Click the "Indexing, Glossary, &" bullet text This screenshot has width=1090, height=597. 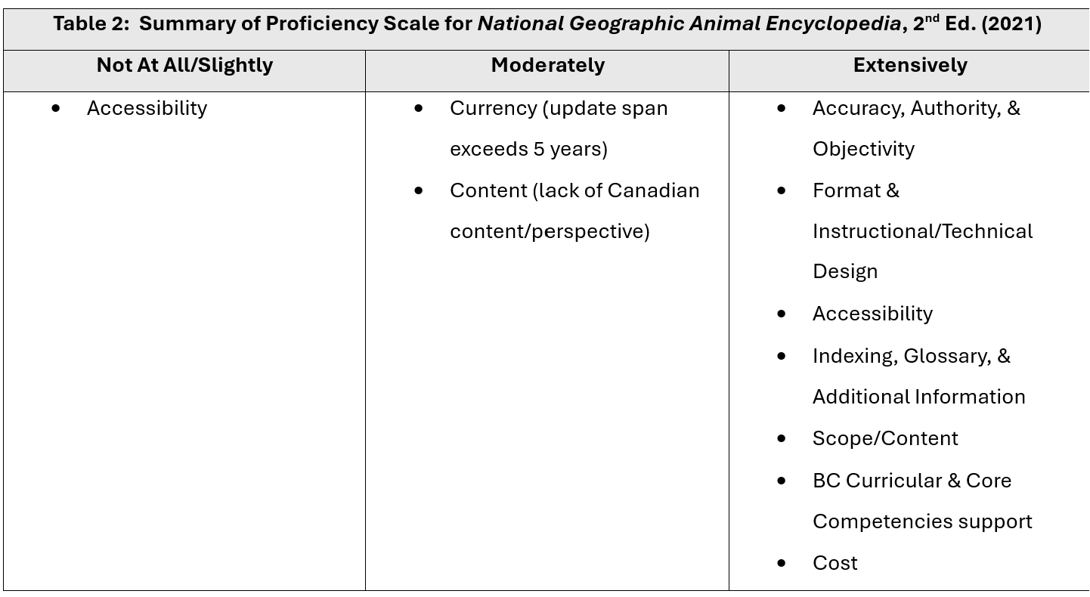click(911, 356)
